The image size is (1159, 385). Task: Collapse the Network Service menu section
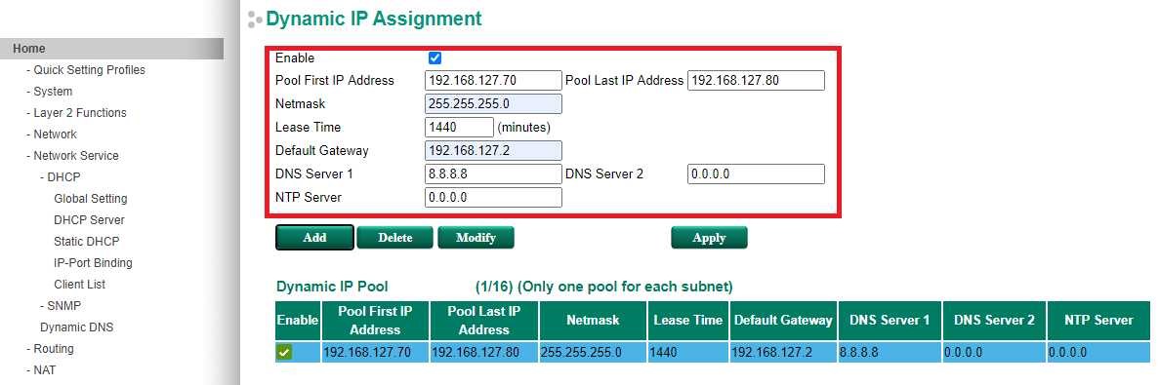72,156
